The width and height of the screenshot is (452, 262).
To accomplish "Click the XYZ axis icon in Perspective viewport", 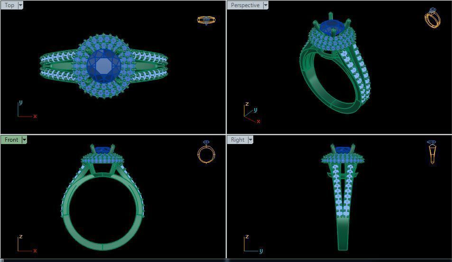I will pos(252,113).
